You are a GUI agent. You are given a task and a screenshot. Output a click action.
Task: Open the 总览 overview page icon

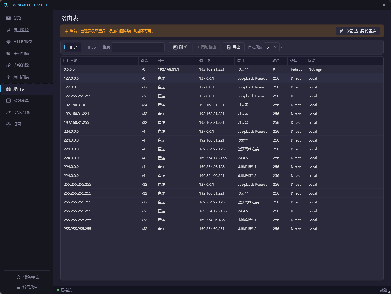click(x=9, y=18)
